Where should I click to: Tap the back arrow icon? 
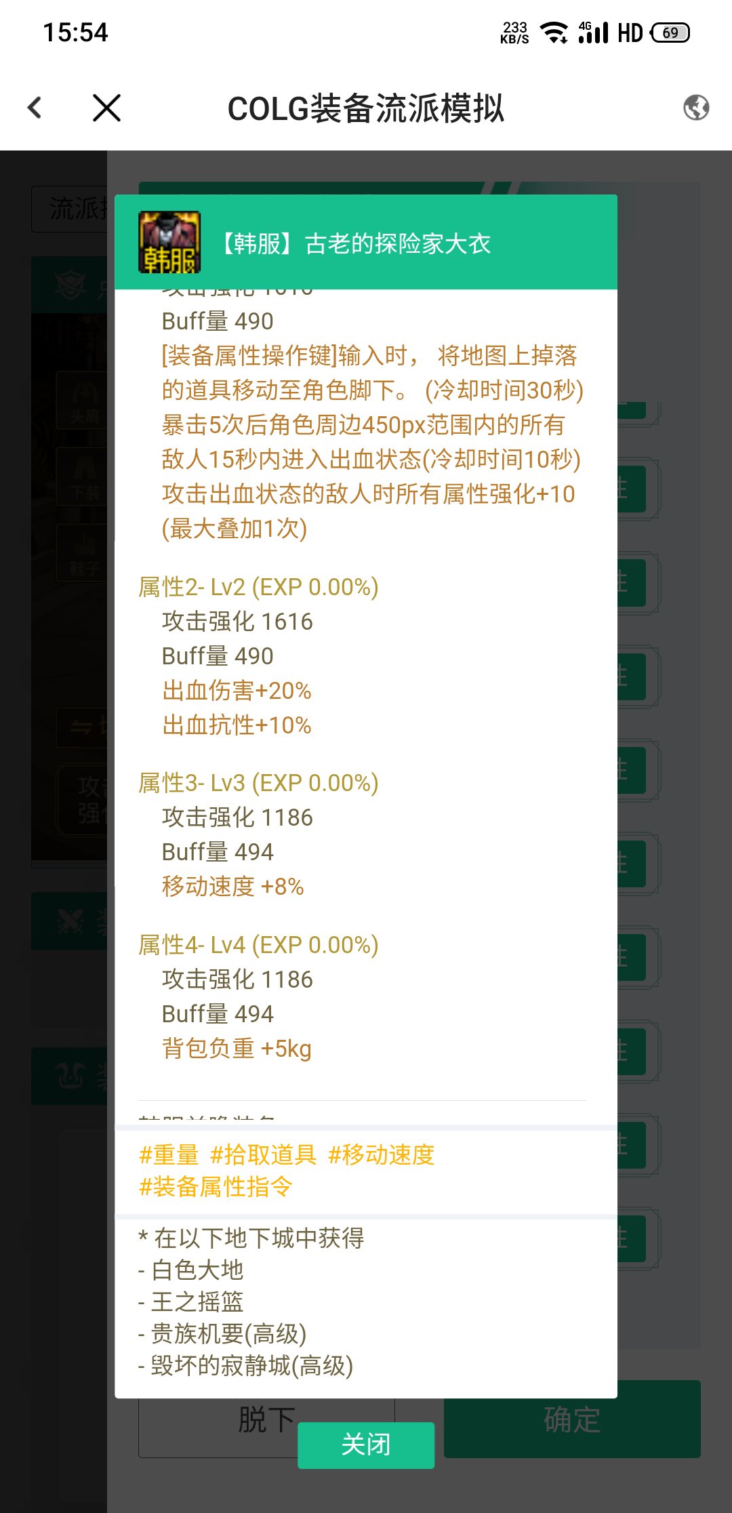point(35,108)
